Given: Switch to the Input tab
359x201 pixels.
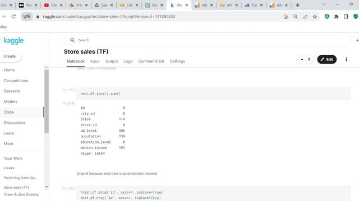Looking at the screenshot, I should pyautogui.click(x=95, y=61).
